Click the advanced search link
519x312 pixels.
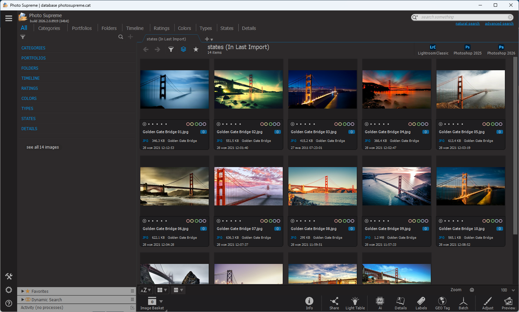[499, 24]
